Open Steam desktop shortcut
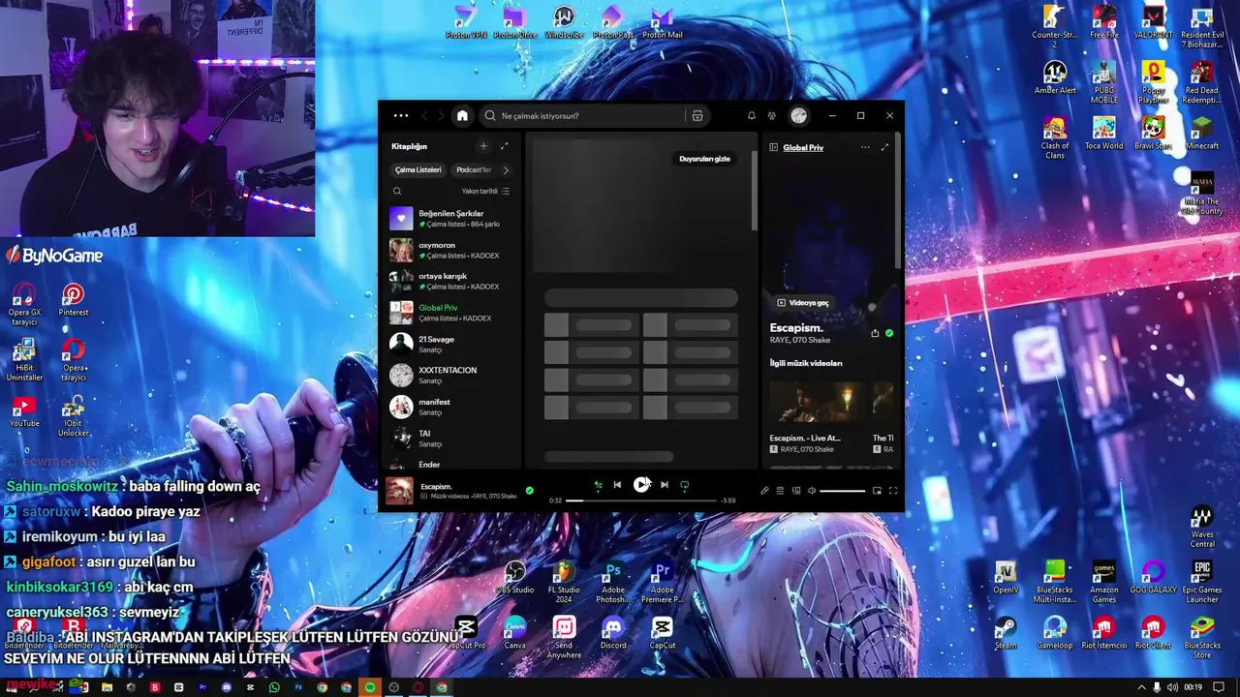 1006,633
